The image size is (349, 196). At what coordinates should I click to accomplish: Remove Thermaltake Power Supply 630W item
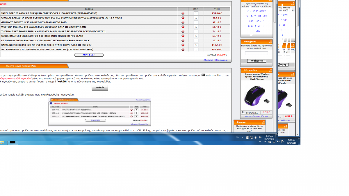[183, 31]
